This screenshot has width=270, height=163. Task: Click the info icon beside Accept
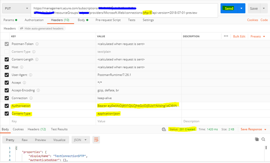click(24, 83)
